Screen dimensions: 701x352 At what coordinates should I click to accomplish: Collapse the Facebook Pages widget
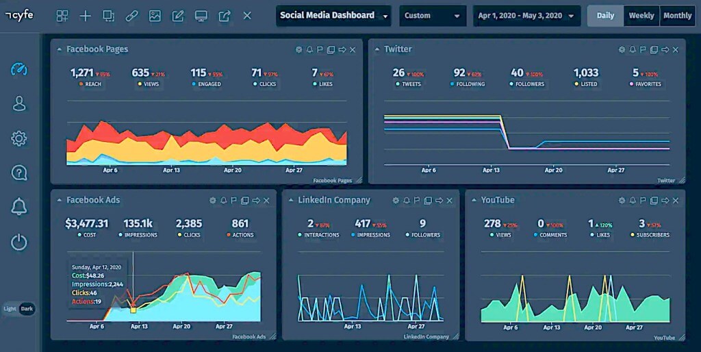click(x=60, y=49)
